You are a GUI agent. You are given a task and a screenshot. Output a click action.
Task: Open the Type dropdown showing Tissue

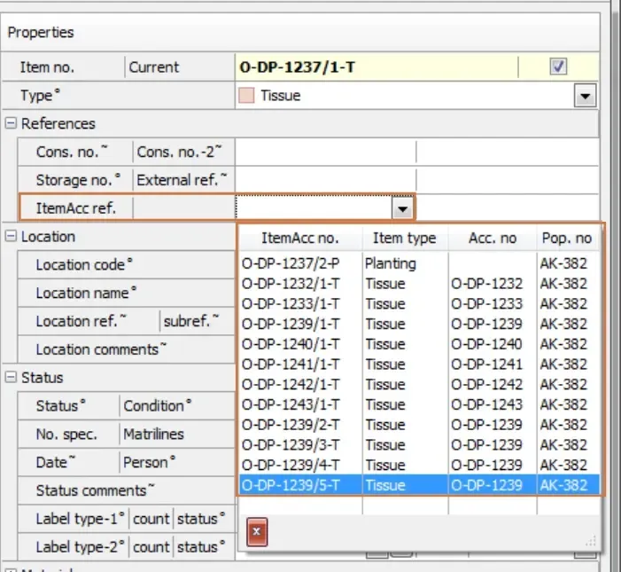coord(585,96)
